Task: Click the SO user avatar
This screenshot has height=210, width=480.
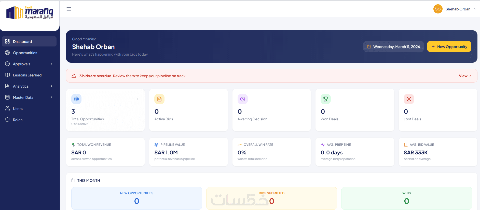Action: coord(438,9)
